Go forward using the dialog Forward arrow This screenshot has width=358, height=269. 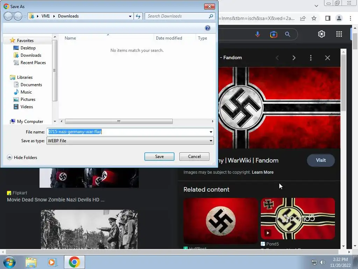[x=18, y=16]
